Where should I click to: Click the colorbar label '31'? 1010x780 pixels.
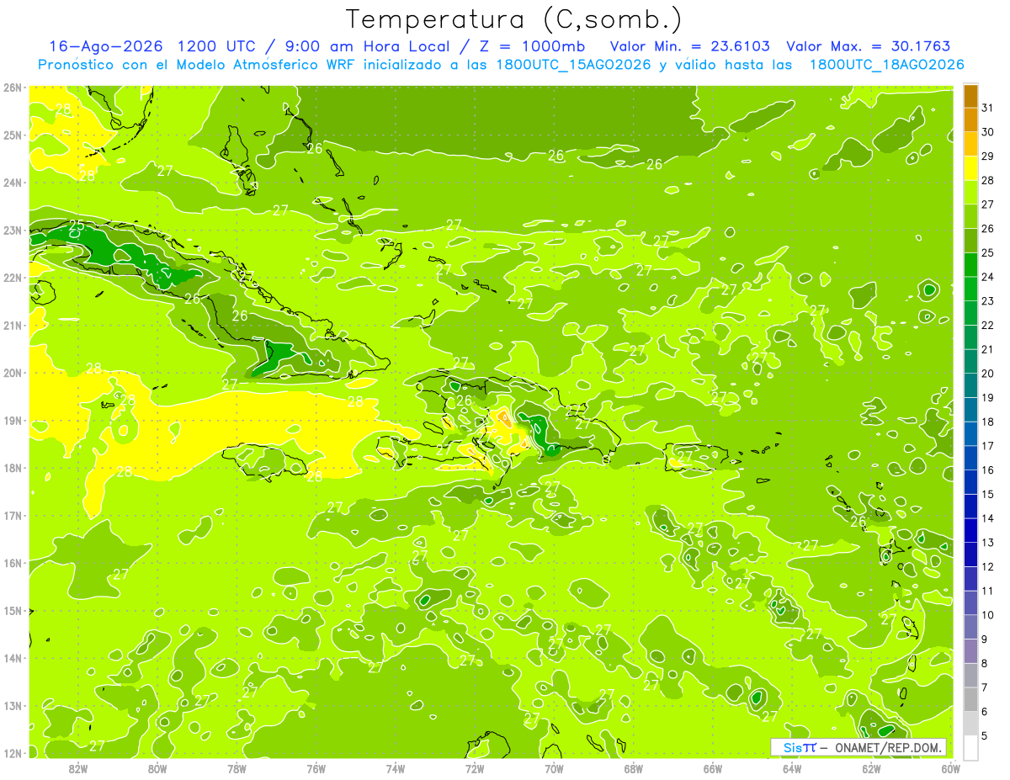pyautogui.click(x=988, y=107)
